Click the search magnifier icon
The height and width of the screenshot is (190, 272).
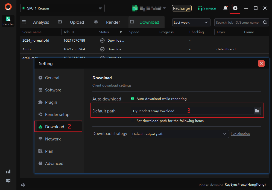[265, 23]
